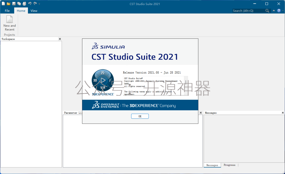Click the Messages panel title
The height and width of the screenshot is (174, 285).
211,113
